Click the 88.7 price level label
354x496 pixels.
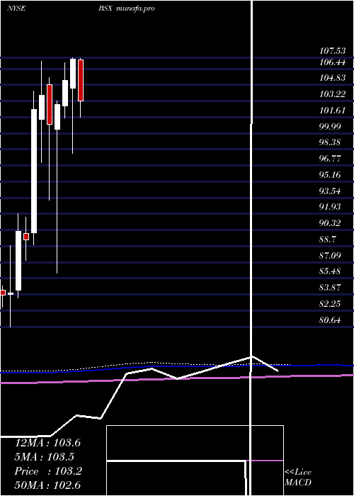click(328, 239)
